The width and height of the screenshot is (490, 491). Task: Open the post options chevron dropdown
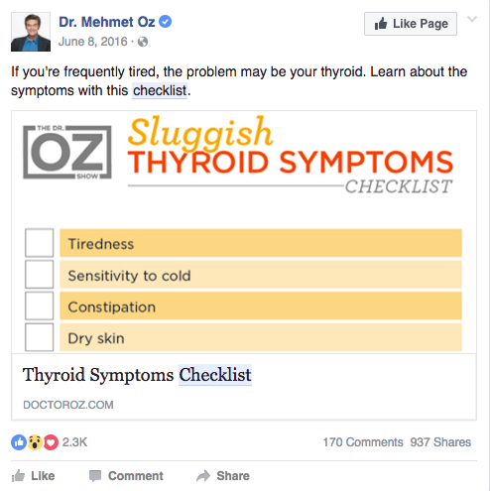click(472, 19)
